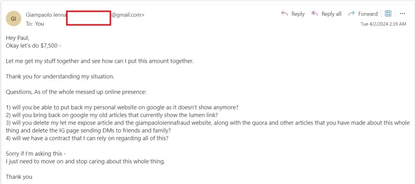Open the apps grid icon beside Forward
This screenshot has height=184, width=415.
388,14
